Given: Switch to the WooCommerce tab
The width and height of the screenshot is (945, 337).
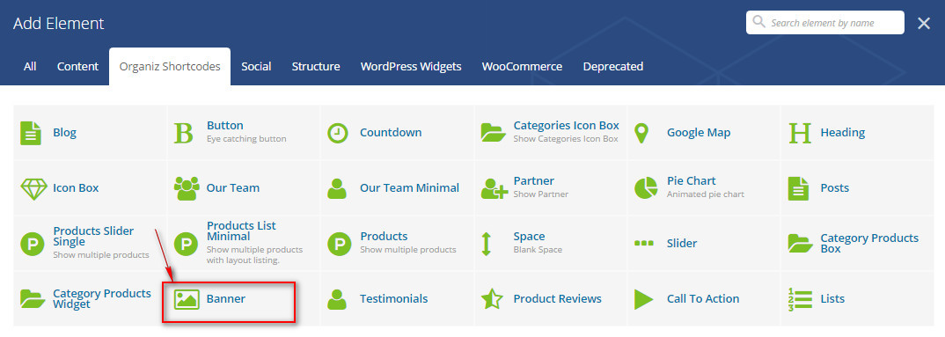Looking at the screenshot, I should (x=522, y=66).
